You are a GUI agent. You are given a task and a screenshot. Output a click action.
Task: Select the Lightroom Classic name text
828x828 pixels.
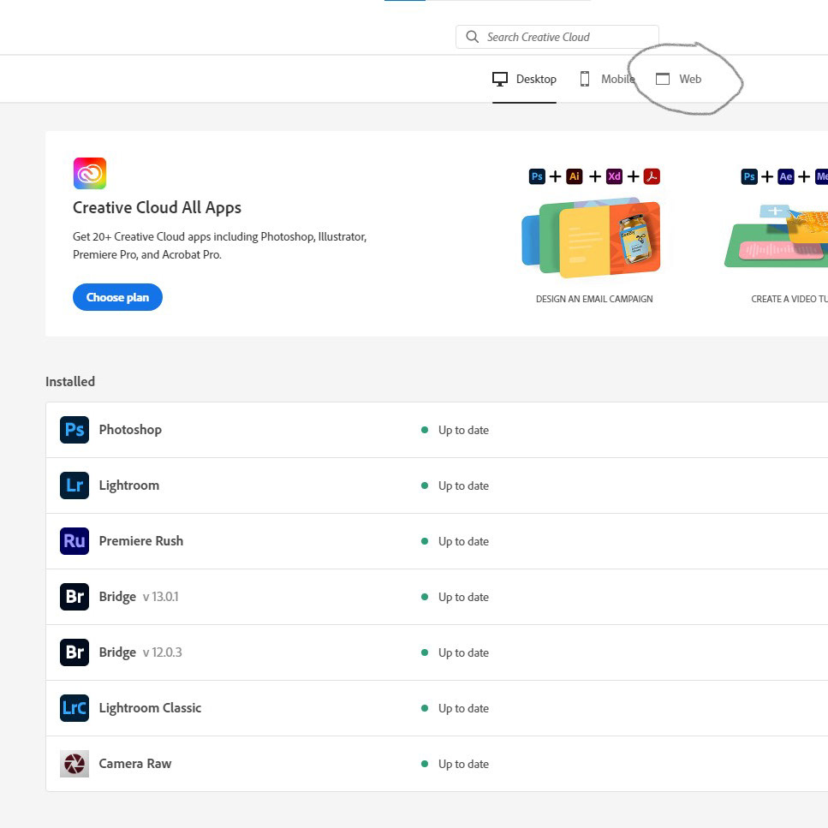tap(150, 708)
